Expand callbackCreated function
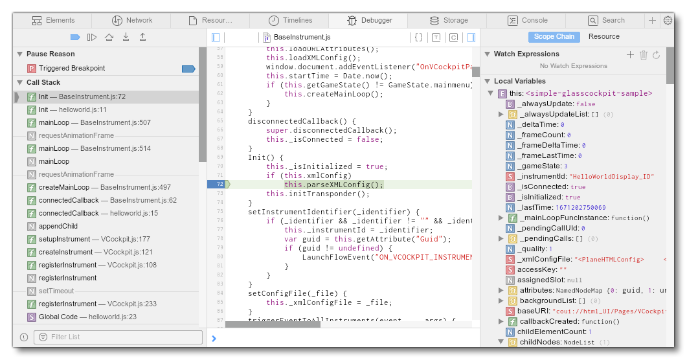This screenshot has height=360, width=687. [501, 321]
